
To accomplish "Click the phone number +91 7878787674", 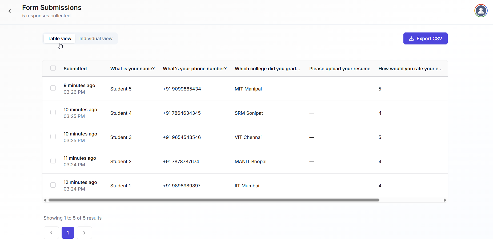I will coord(181,162).
